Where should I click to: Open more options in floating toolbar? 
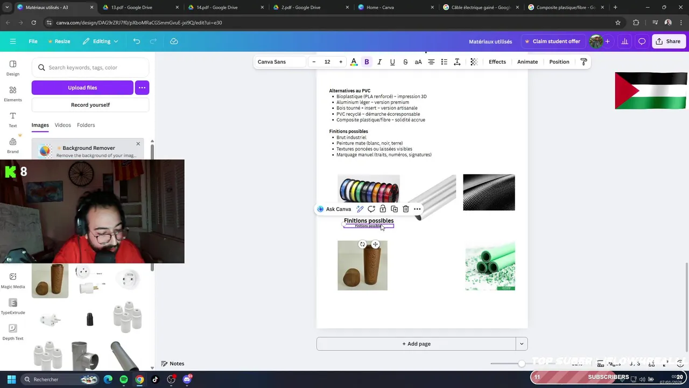click(x=417, y=209)
